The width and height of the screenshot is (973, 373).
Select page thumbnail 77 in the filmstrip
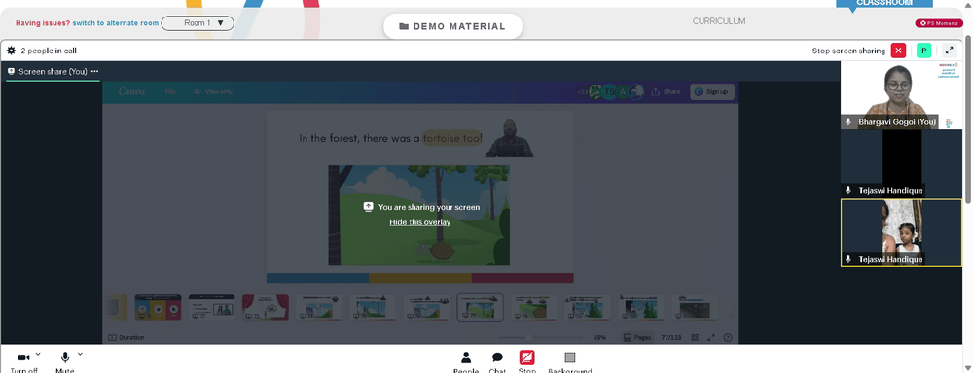pyautogui.click(x=481, y=307)
